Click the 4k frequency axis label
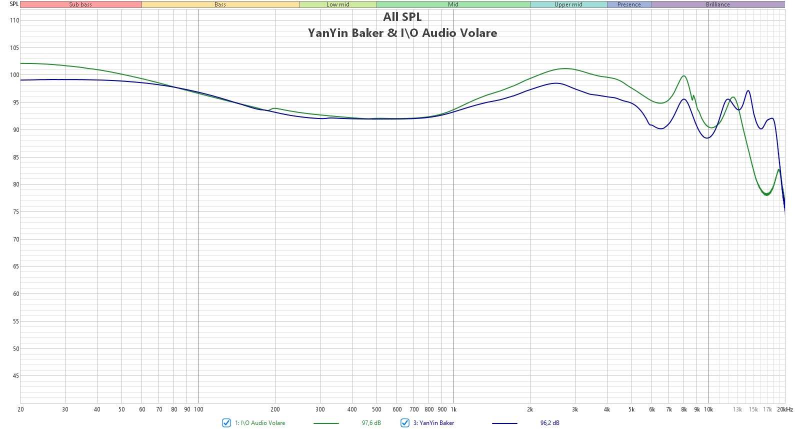The height and width of the screenshot is (429, 795). coord(607,409)
